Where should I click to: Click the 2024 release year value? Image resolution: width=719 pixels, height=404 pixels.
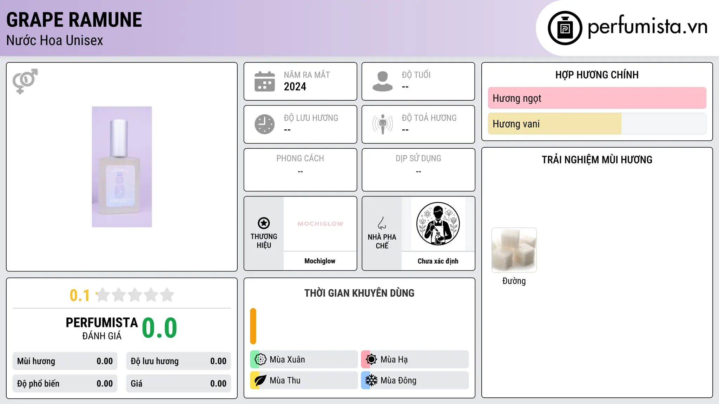pyautogui.click(x=295, y=87)
